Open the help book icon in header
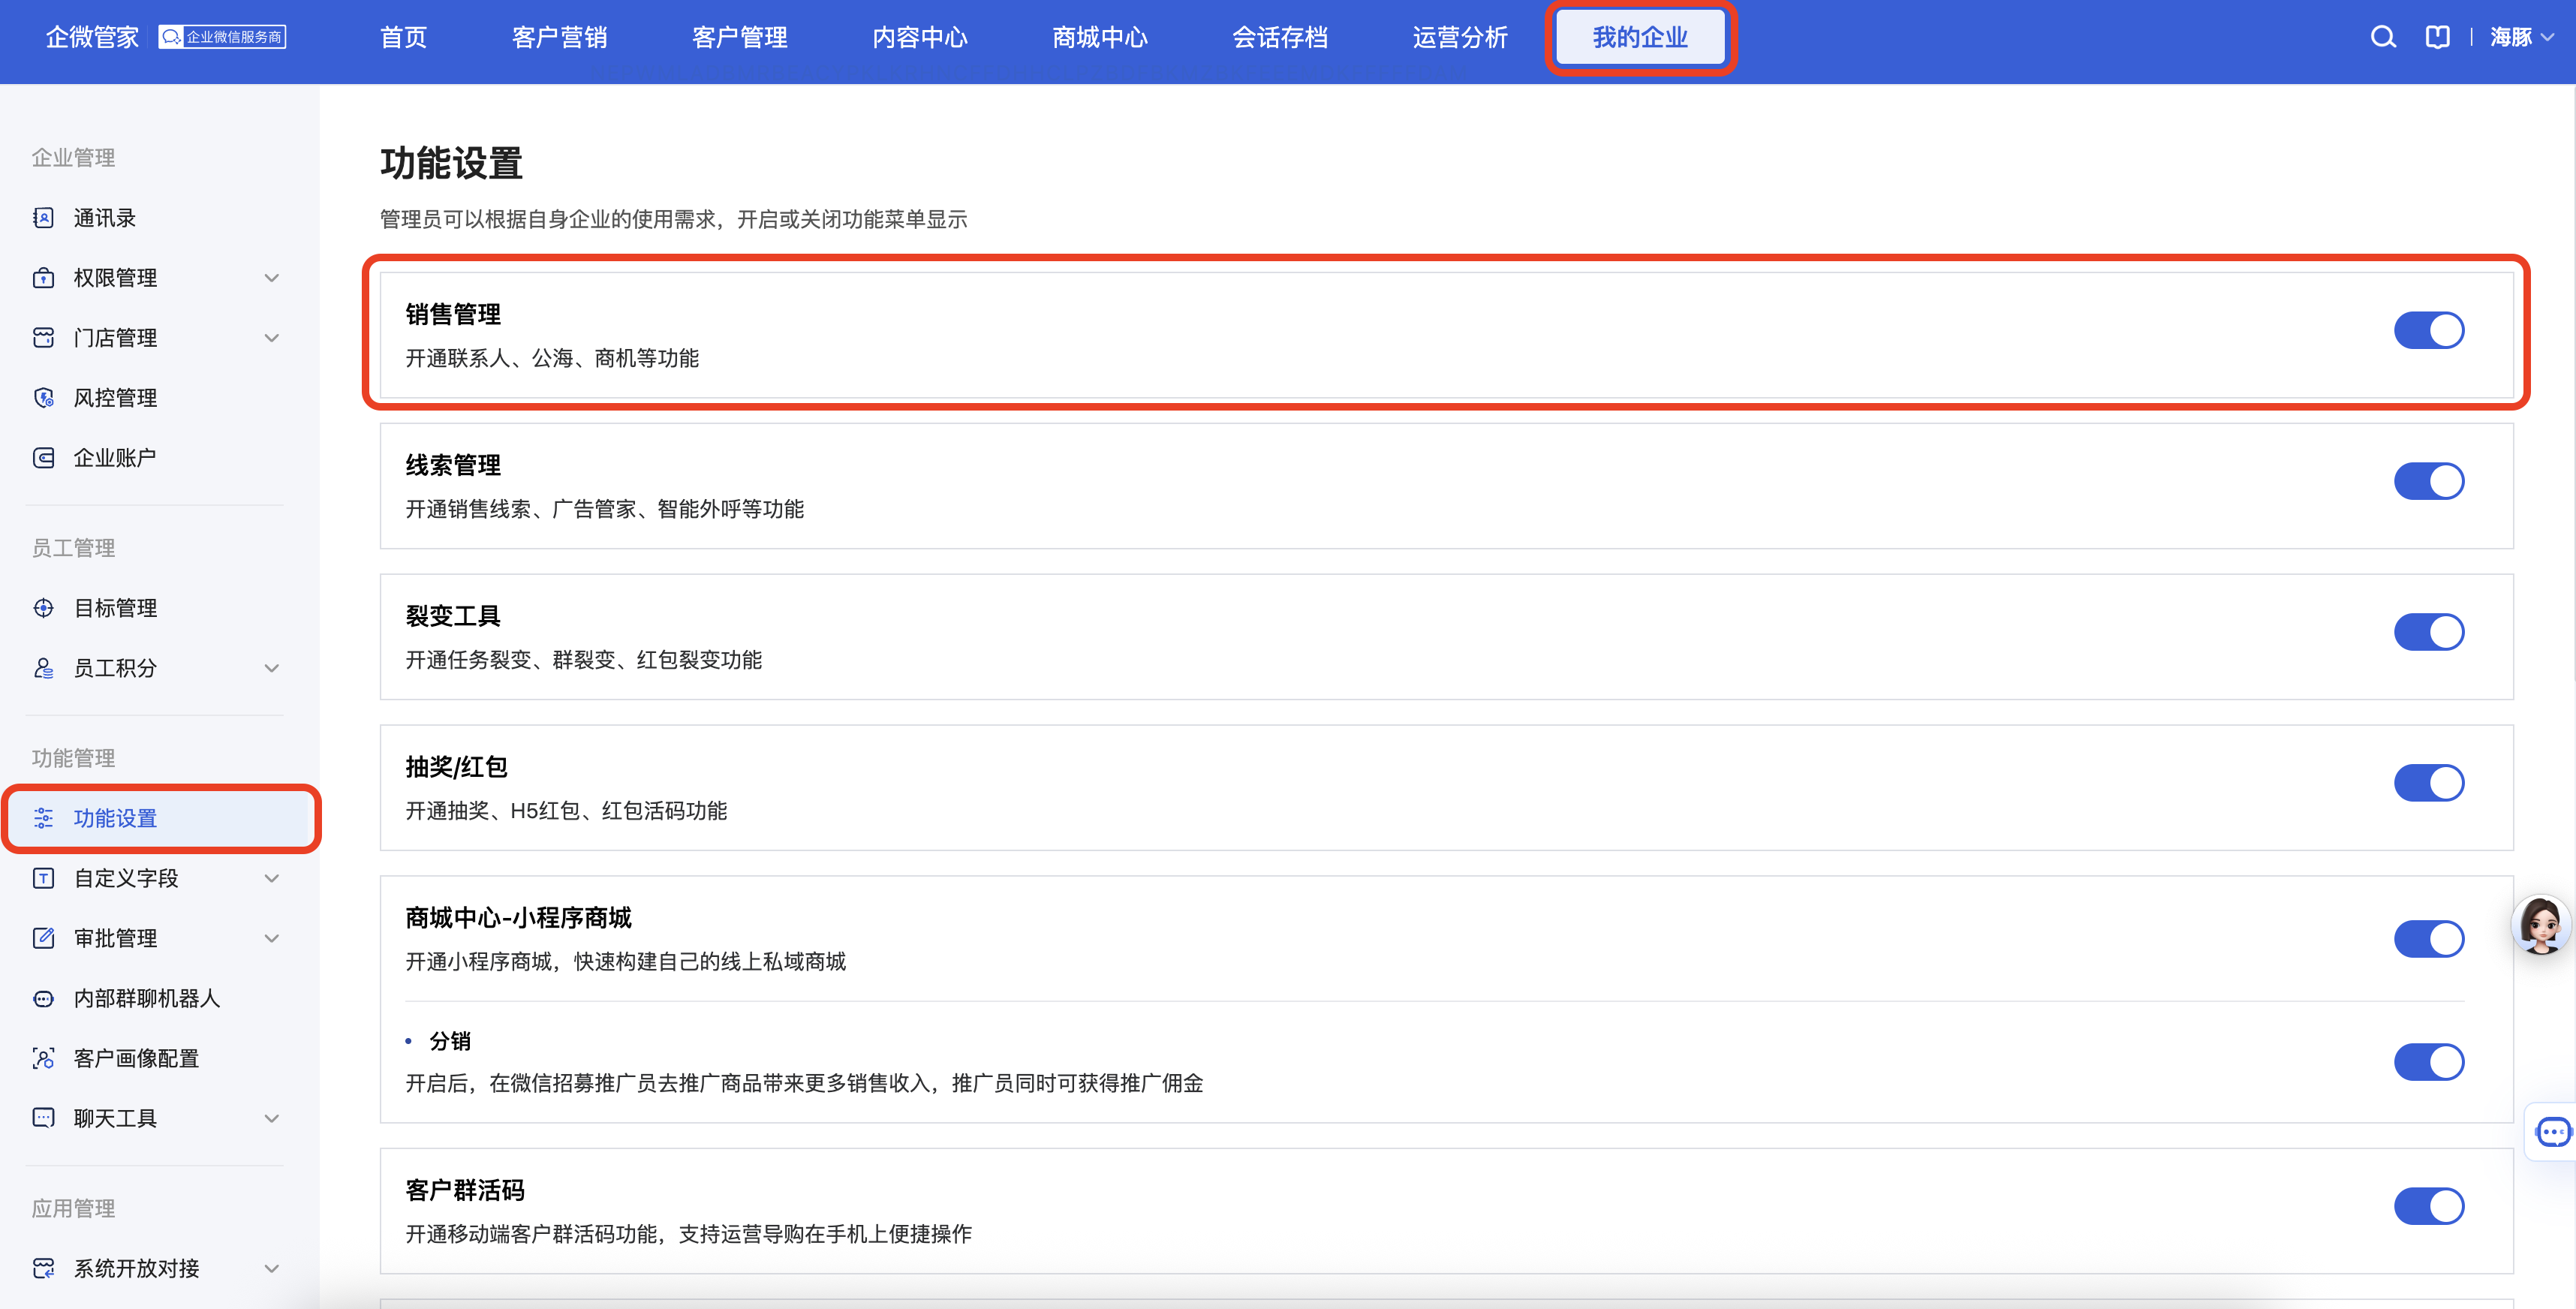The height and width of the screenshot is (1309, 2576). point(2437,37)
